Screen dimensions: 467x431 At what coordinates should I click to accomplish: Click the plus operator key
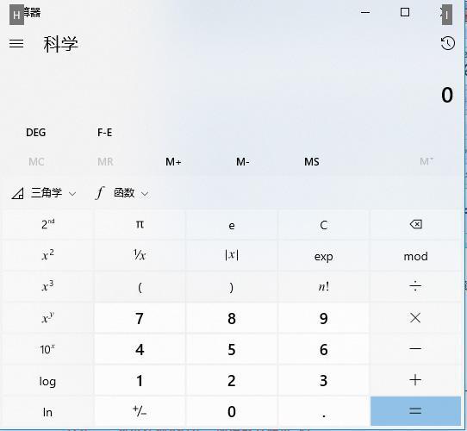(x=415, y=380)
